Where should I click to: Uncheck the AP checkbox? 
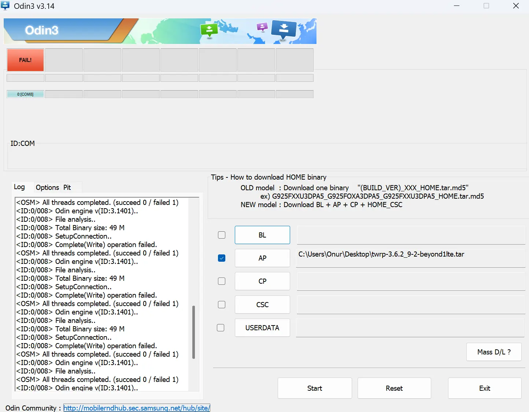click(x=222, y=258)
